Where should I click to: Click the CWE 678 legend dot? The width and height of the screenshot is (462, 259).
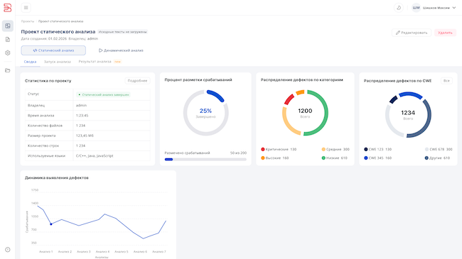point(426,149)
